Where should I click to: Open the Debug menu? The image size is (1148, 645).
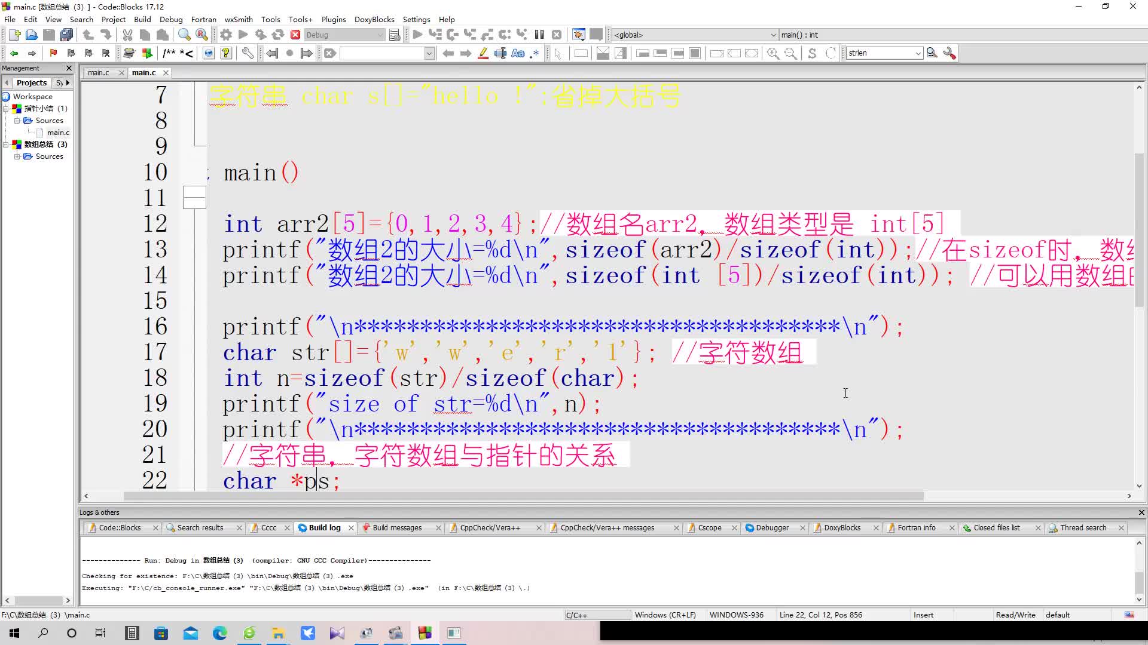pos(171,19)
